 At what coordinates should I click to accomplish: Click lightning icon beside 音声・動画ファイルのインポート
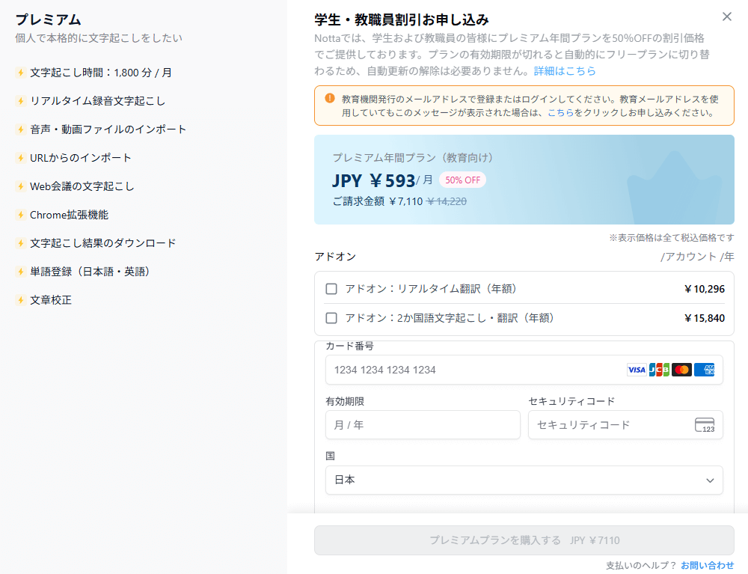[20, 129]
